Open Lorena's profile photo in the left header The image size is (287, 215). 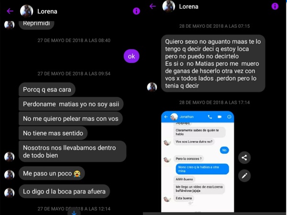point(26,11)
